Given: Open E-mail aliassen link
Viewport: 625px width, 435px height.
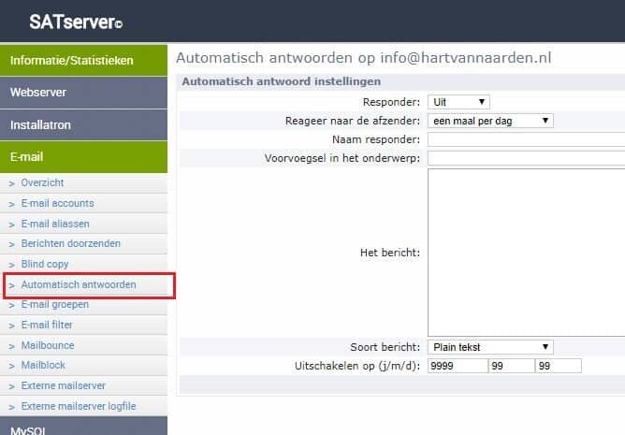Looking at the screenshot, I should pos(55,224).
